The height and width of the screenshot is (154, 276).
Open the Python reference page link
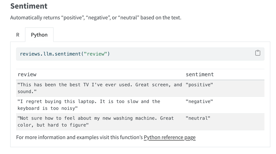(x=169, y=137)
